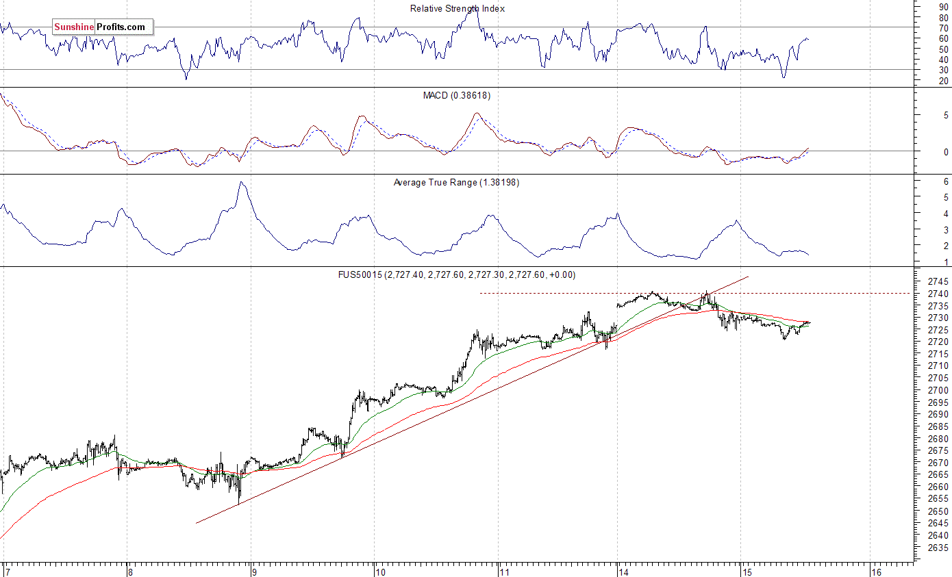This screenshot has width=952, height=577.
Task: Select the 2640 price axis label
Action: (x=939, y=535)
